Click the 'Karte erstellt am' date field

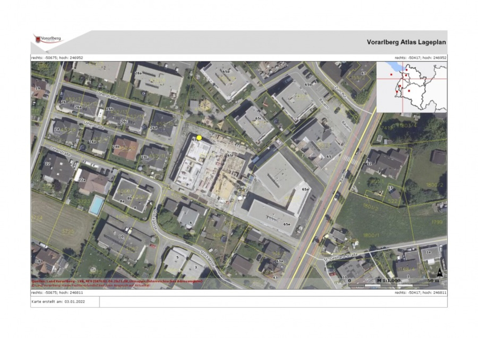coord(58,302)
